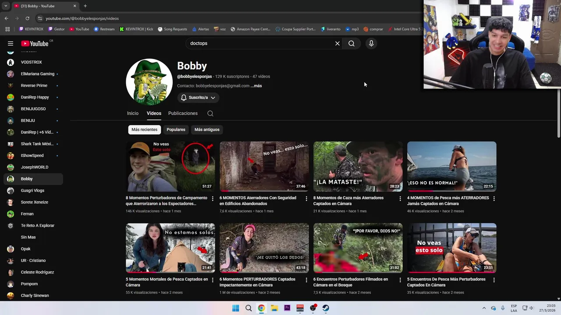Sort videos by Más antiguos
The height and width of the screenshot is (315, 561).
[x=207, y=129]
